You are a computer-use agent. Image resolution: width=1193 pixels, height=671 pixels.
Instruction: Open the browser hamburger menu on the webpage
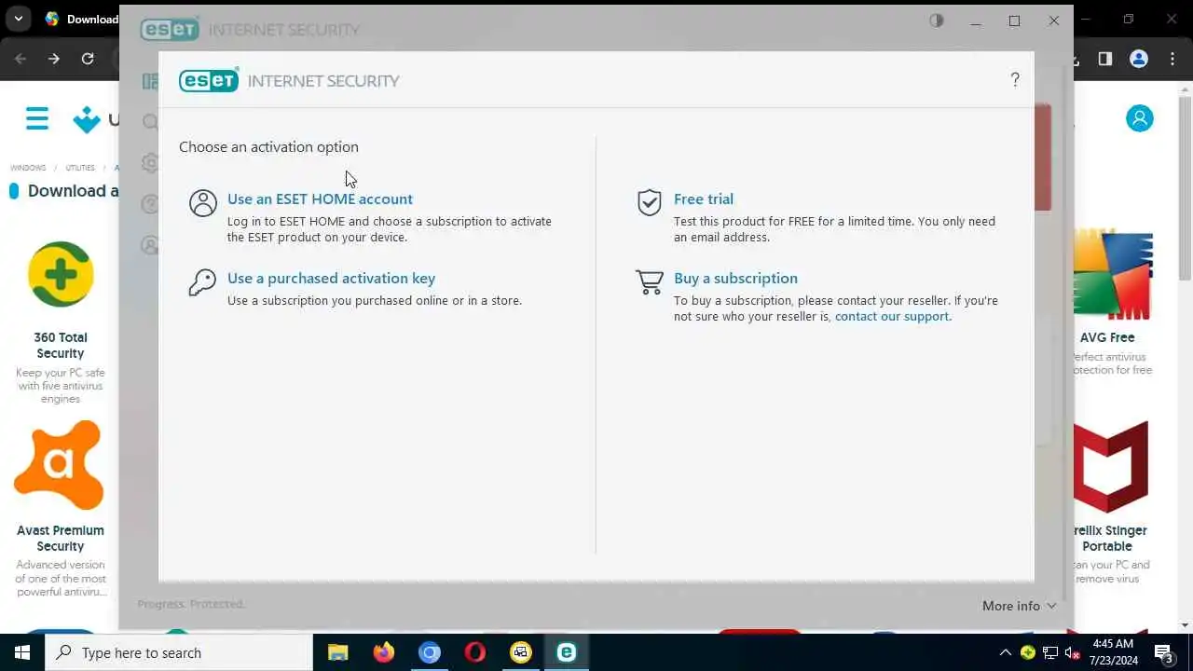(37, 118)
